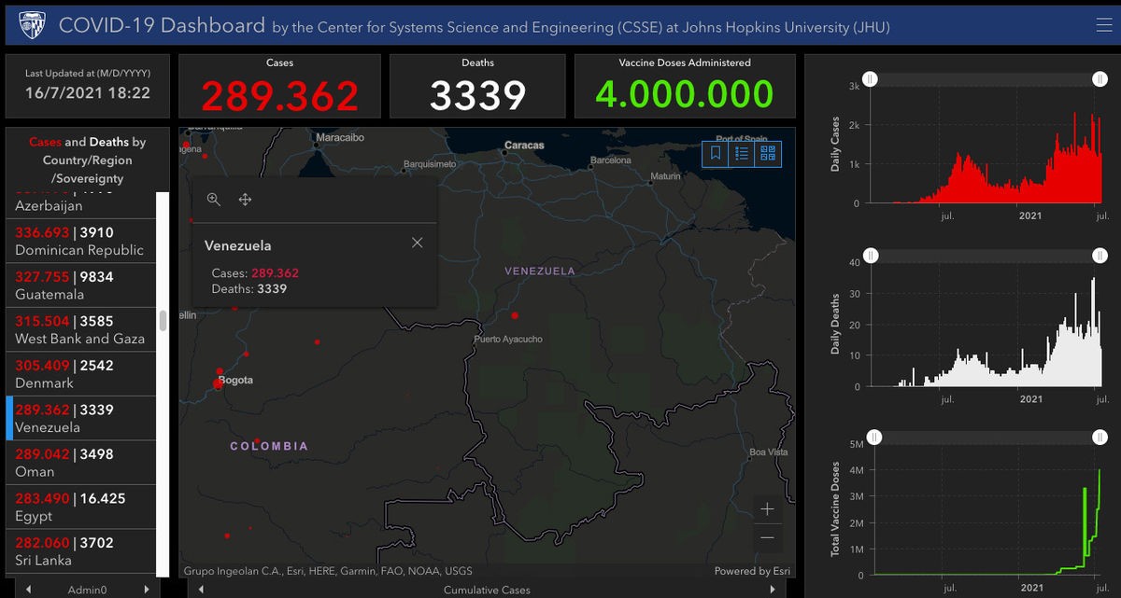
Task: Select Azerbaijan in the country list
Action: pos(80,205)
